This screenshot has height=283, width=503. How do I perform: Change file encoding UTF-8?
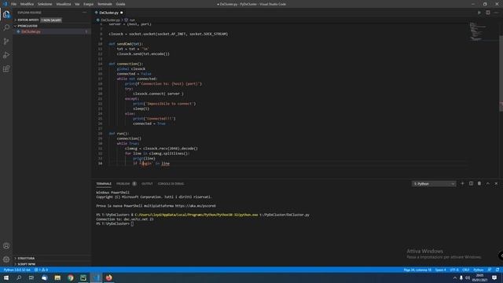coord(454,270)
